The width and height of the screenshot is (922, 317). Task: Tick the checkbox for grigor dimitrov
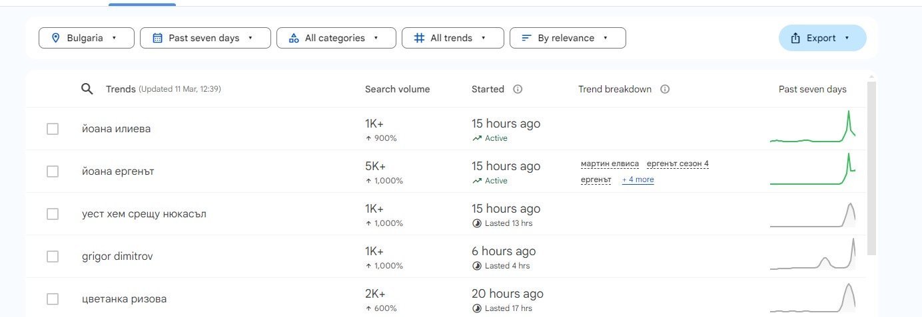coord(53,257)
